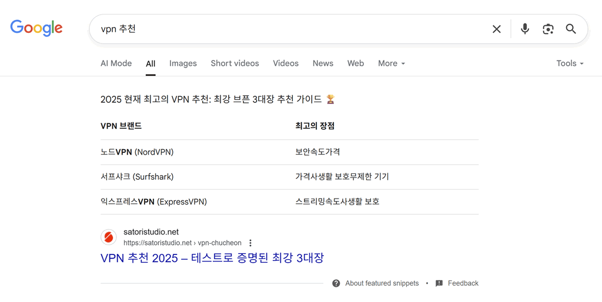Open the satoristudio.net site favicon
The height and width of the screenshot is (302, 602).
[109, 237]
